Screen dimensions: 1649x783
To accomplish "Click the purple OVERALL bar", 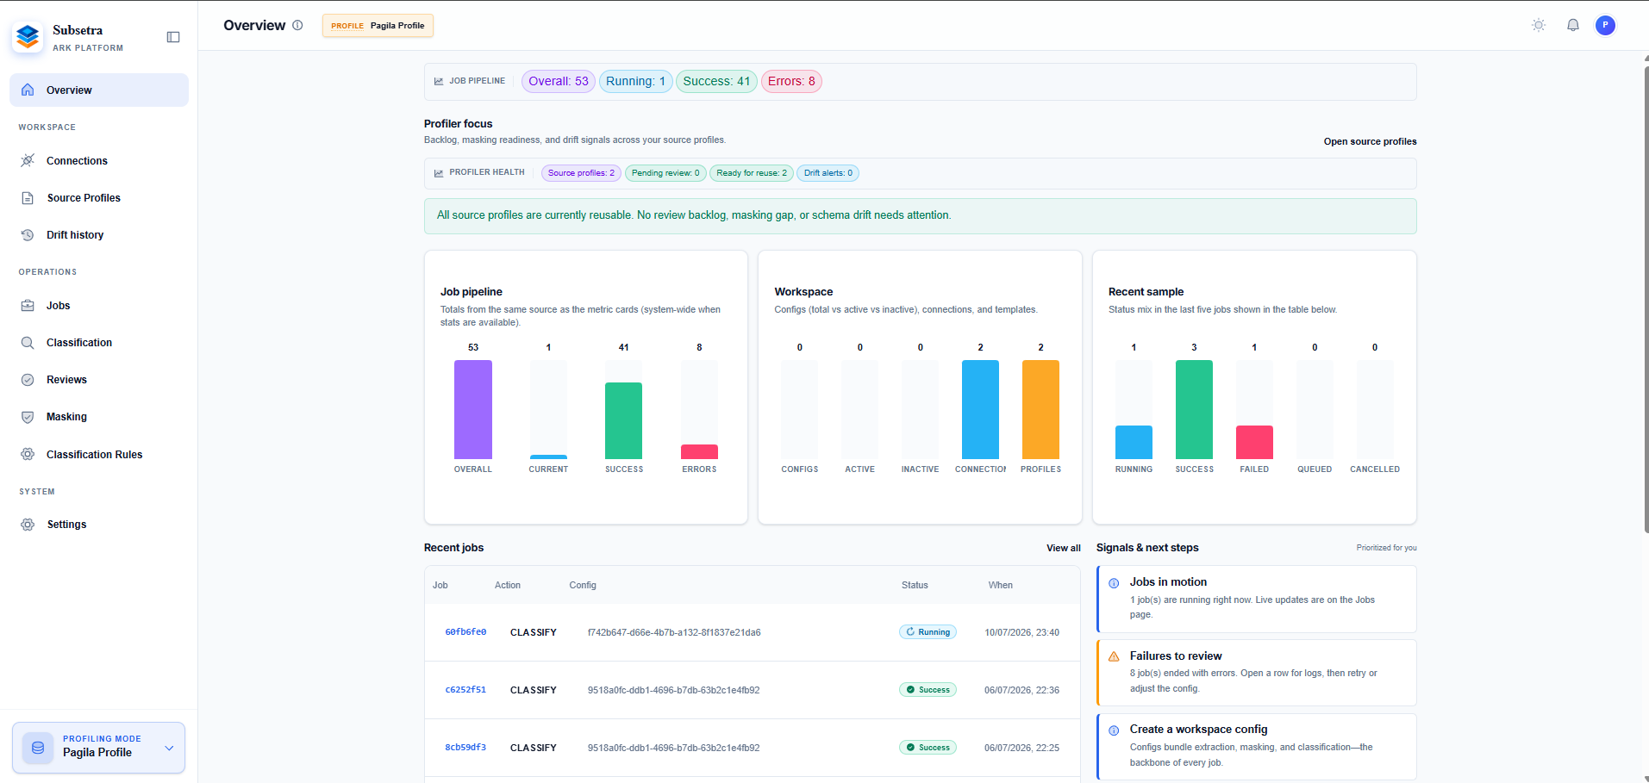I will click(473, 409).
